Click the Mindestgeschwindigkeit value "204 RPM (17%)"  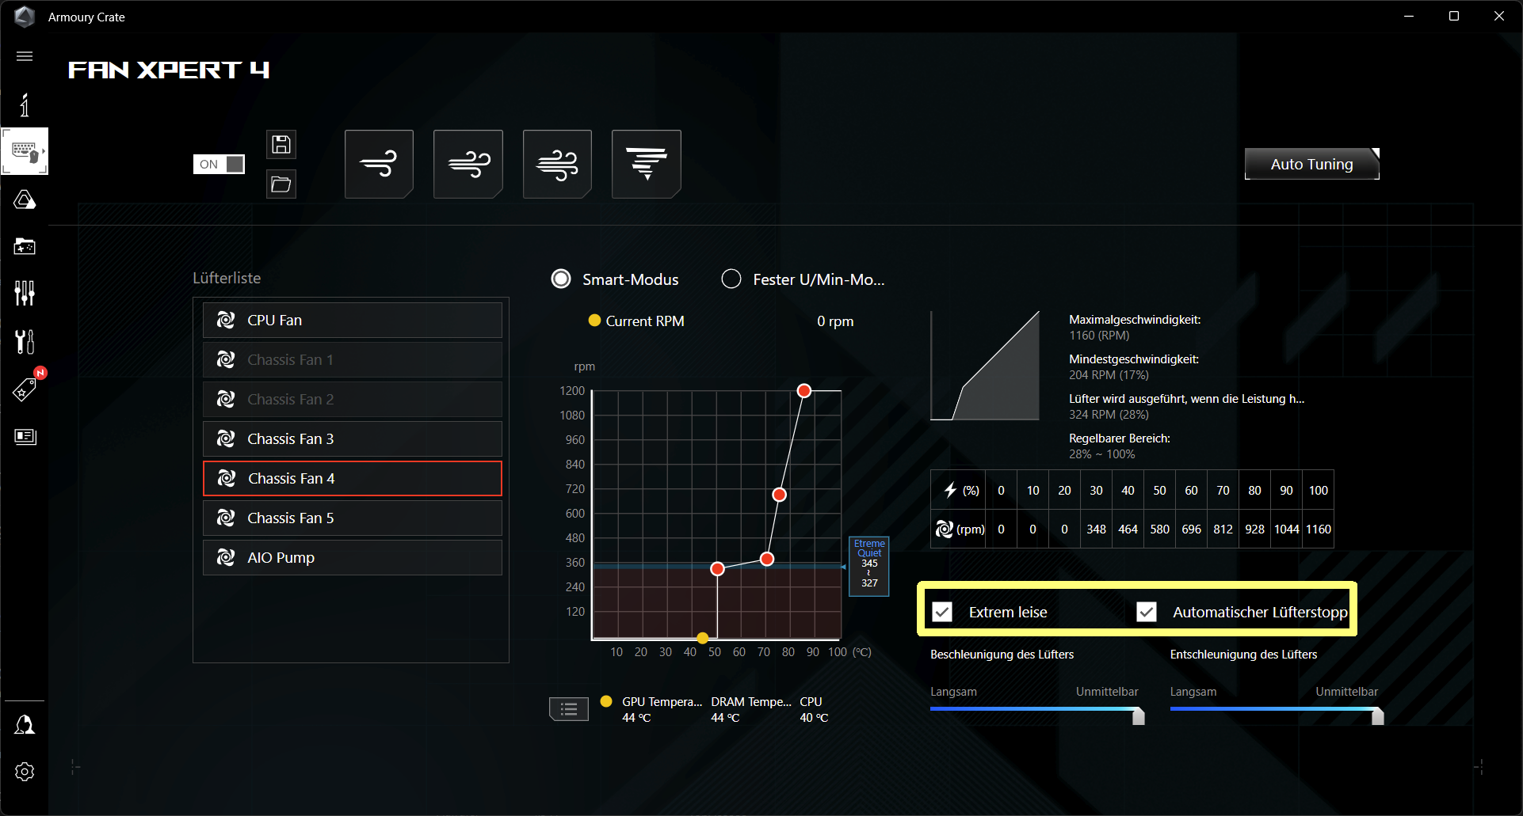(1109, 375)
